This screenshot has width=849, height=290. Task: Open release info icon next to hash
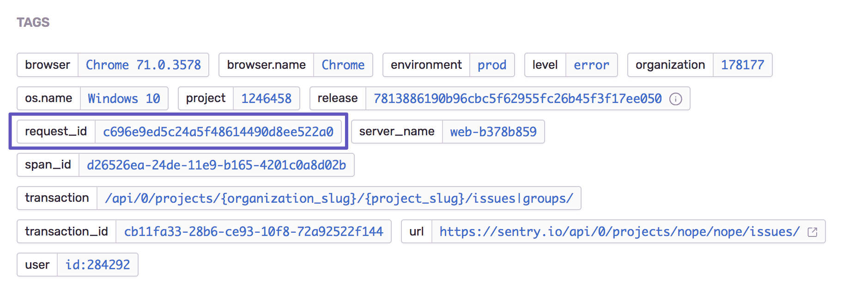tap(675, 99)
